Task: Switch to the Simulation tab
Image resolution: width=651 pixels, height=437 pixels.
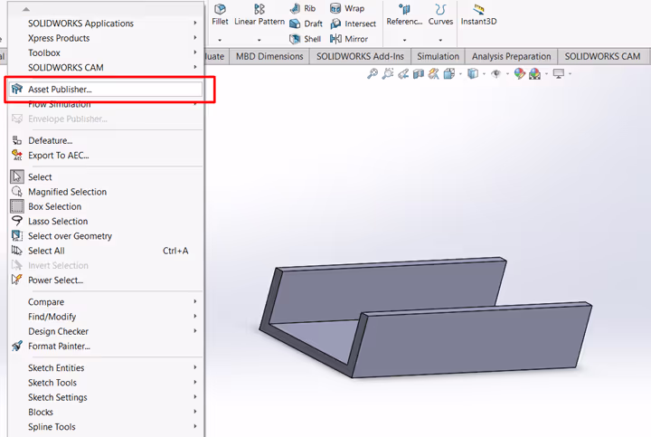Action: [x=438, y=56]
